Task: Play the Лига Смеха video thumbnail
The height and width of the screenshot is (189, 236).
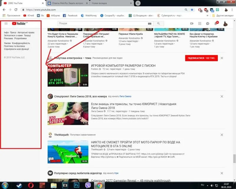Action: pyautogui.click(x=68, y=113)
